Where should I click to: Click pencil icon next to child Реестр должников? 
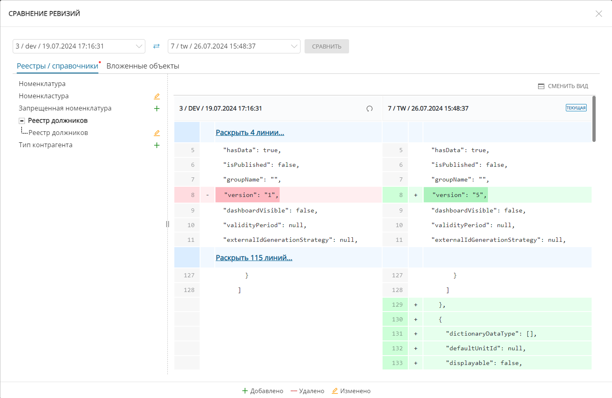pos(157,133)
